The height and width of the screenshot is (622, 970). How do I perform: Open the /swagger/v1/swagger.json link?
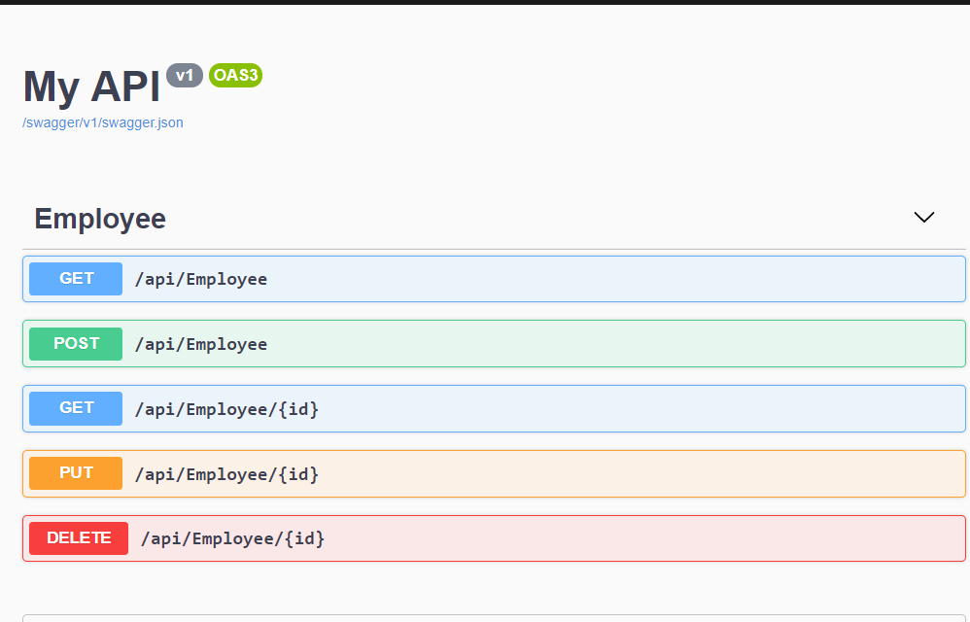point(103,122)
